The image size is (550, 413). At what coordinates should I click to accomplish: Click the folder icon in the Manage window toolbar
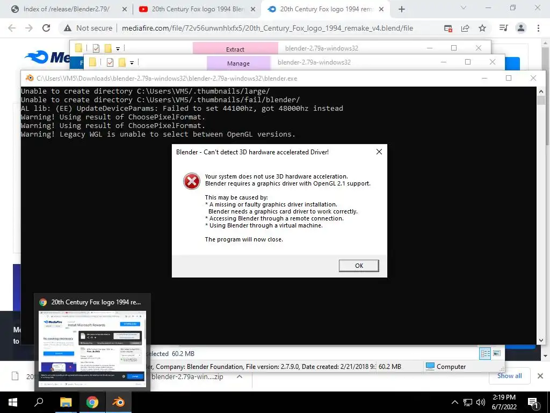[x=92, y=62]
